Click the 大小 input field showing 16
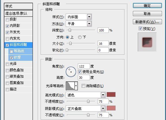Viewport: 166px width, 120px height. click(x=103, y=44)
